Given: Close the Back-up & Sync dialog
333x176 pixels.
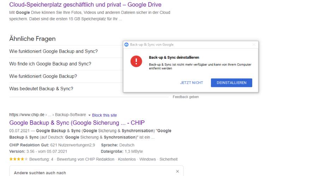Looking at the screenshot, I should tap(254, 44).
